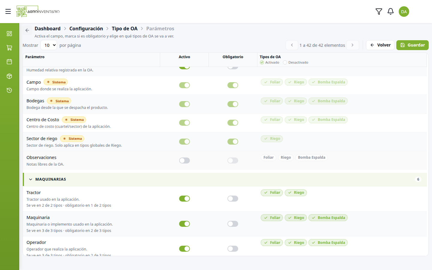Toggle Foliar chip for Observaciones
432x270 pixels.
268,157
